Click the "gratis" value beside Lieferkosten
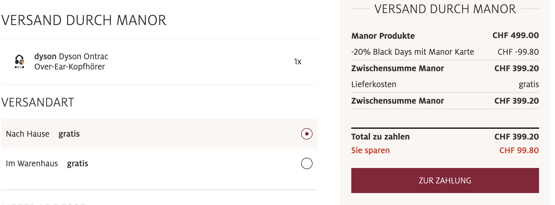Viewport: 555px width, 205px height. click(529, 84)
